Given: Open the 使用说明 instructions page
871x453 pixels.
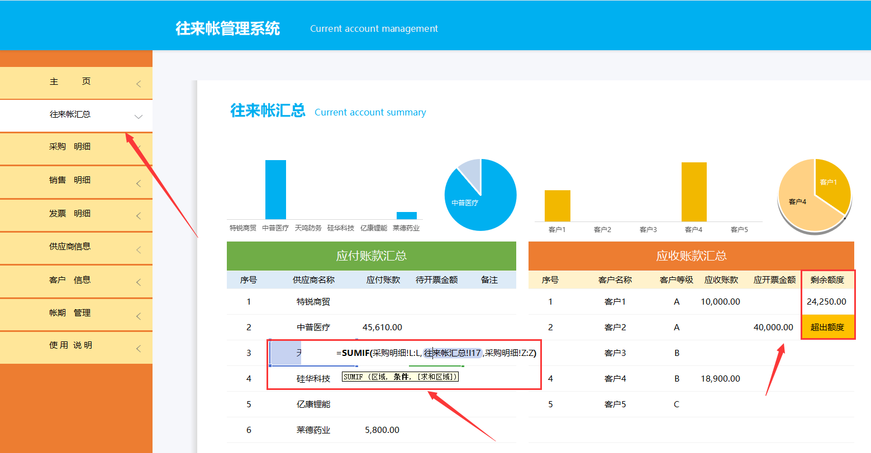Looking at the screenshot, I should 76,345.
